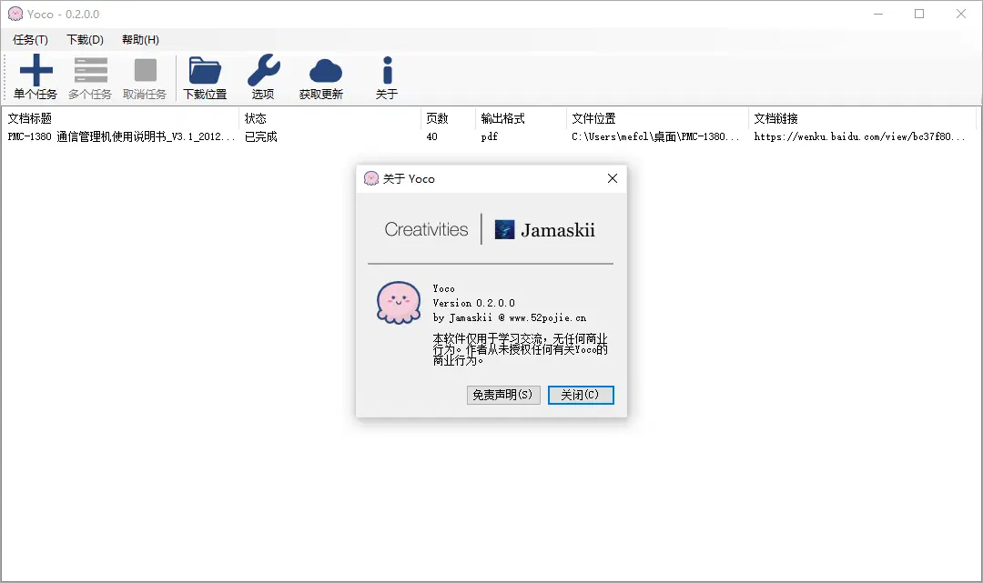Click the About info icon in toolbar
Viewport: 983px width, 583px height.
388,70
